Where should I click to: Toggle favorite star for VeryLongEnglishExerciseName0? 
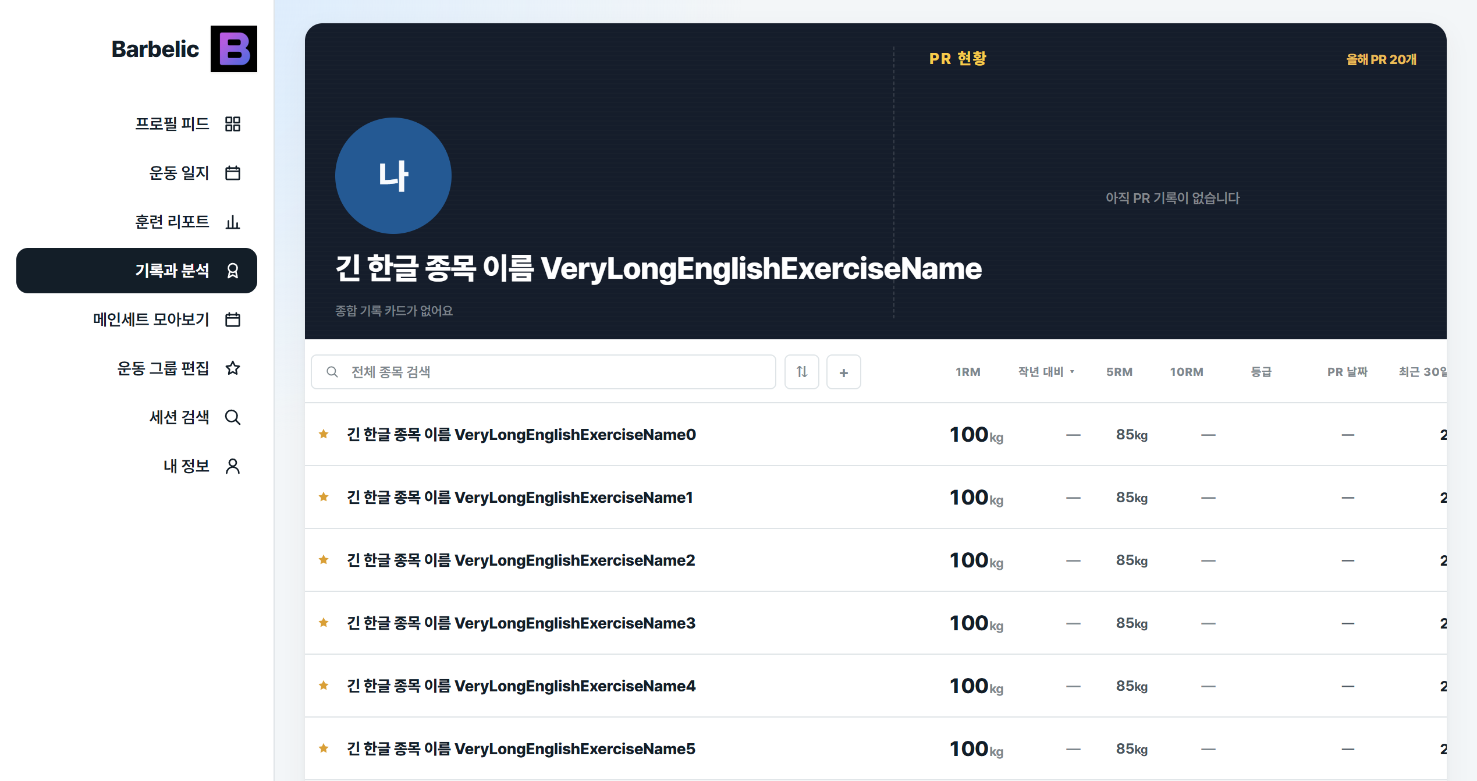coord(324,434)
